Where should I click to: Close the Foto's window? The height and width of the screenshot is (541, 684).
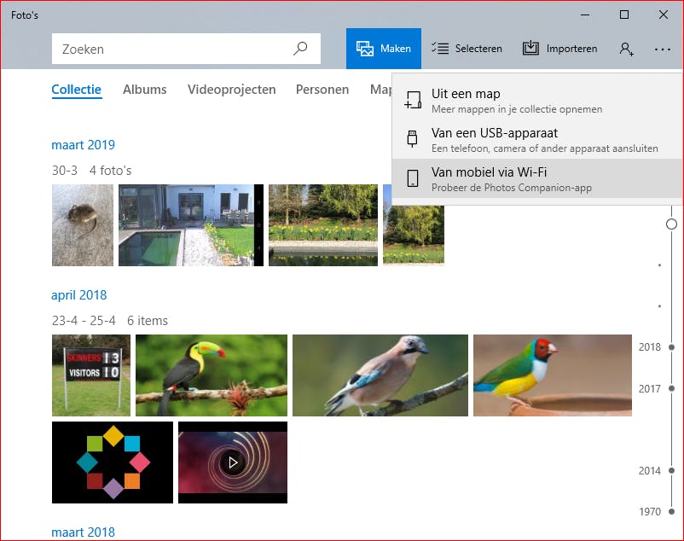664,15
